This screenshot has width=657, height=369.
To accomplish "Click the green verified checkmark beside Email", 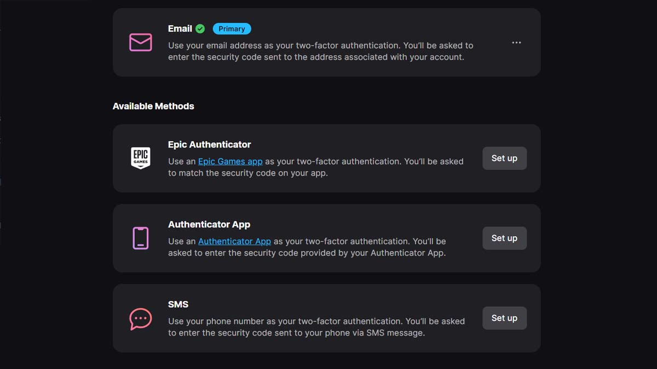I will [200, 28].
